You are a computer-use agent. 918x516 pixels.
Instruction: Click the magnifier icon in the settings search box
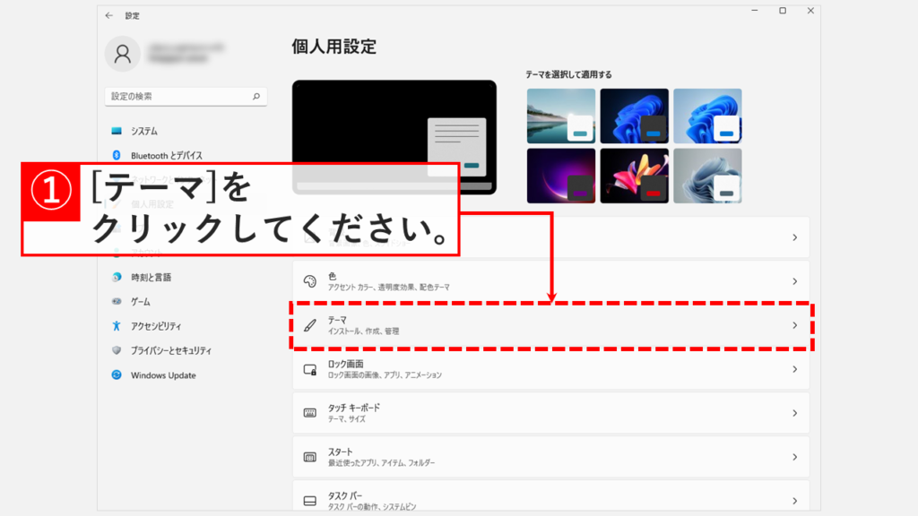(x=256, y=96)
